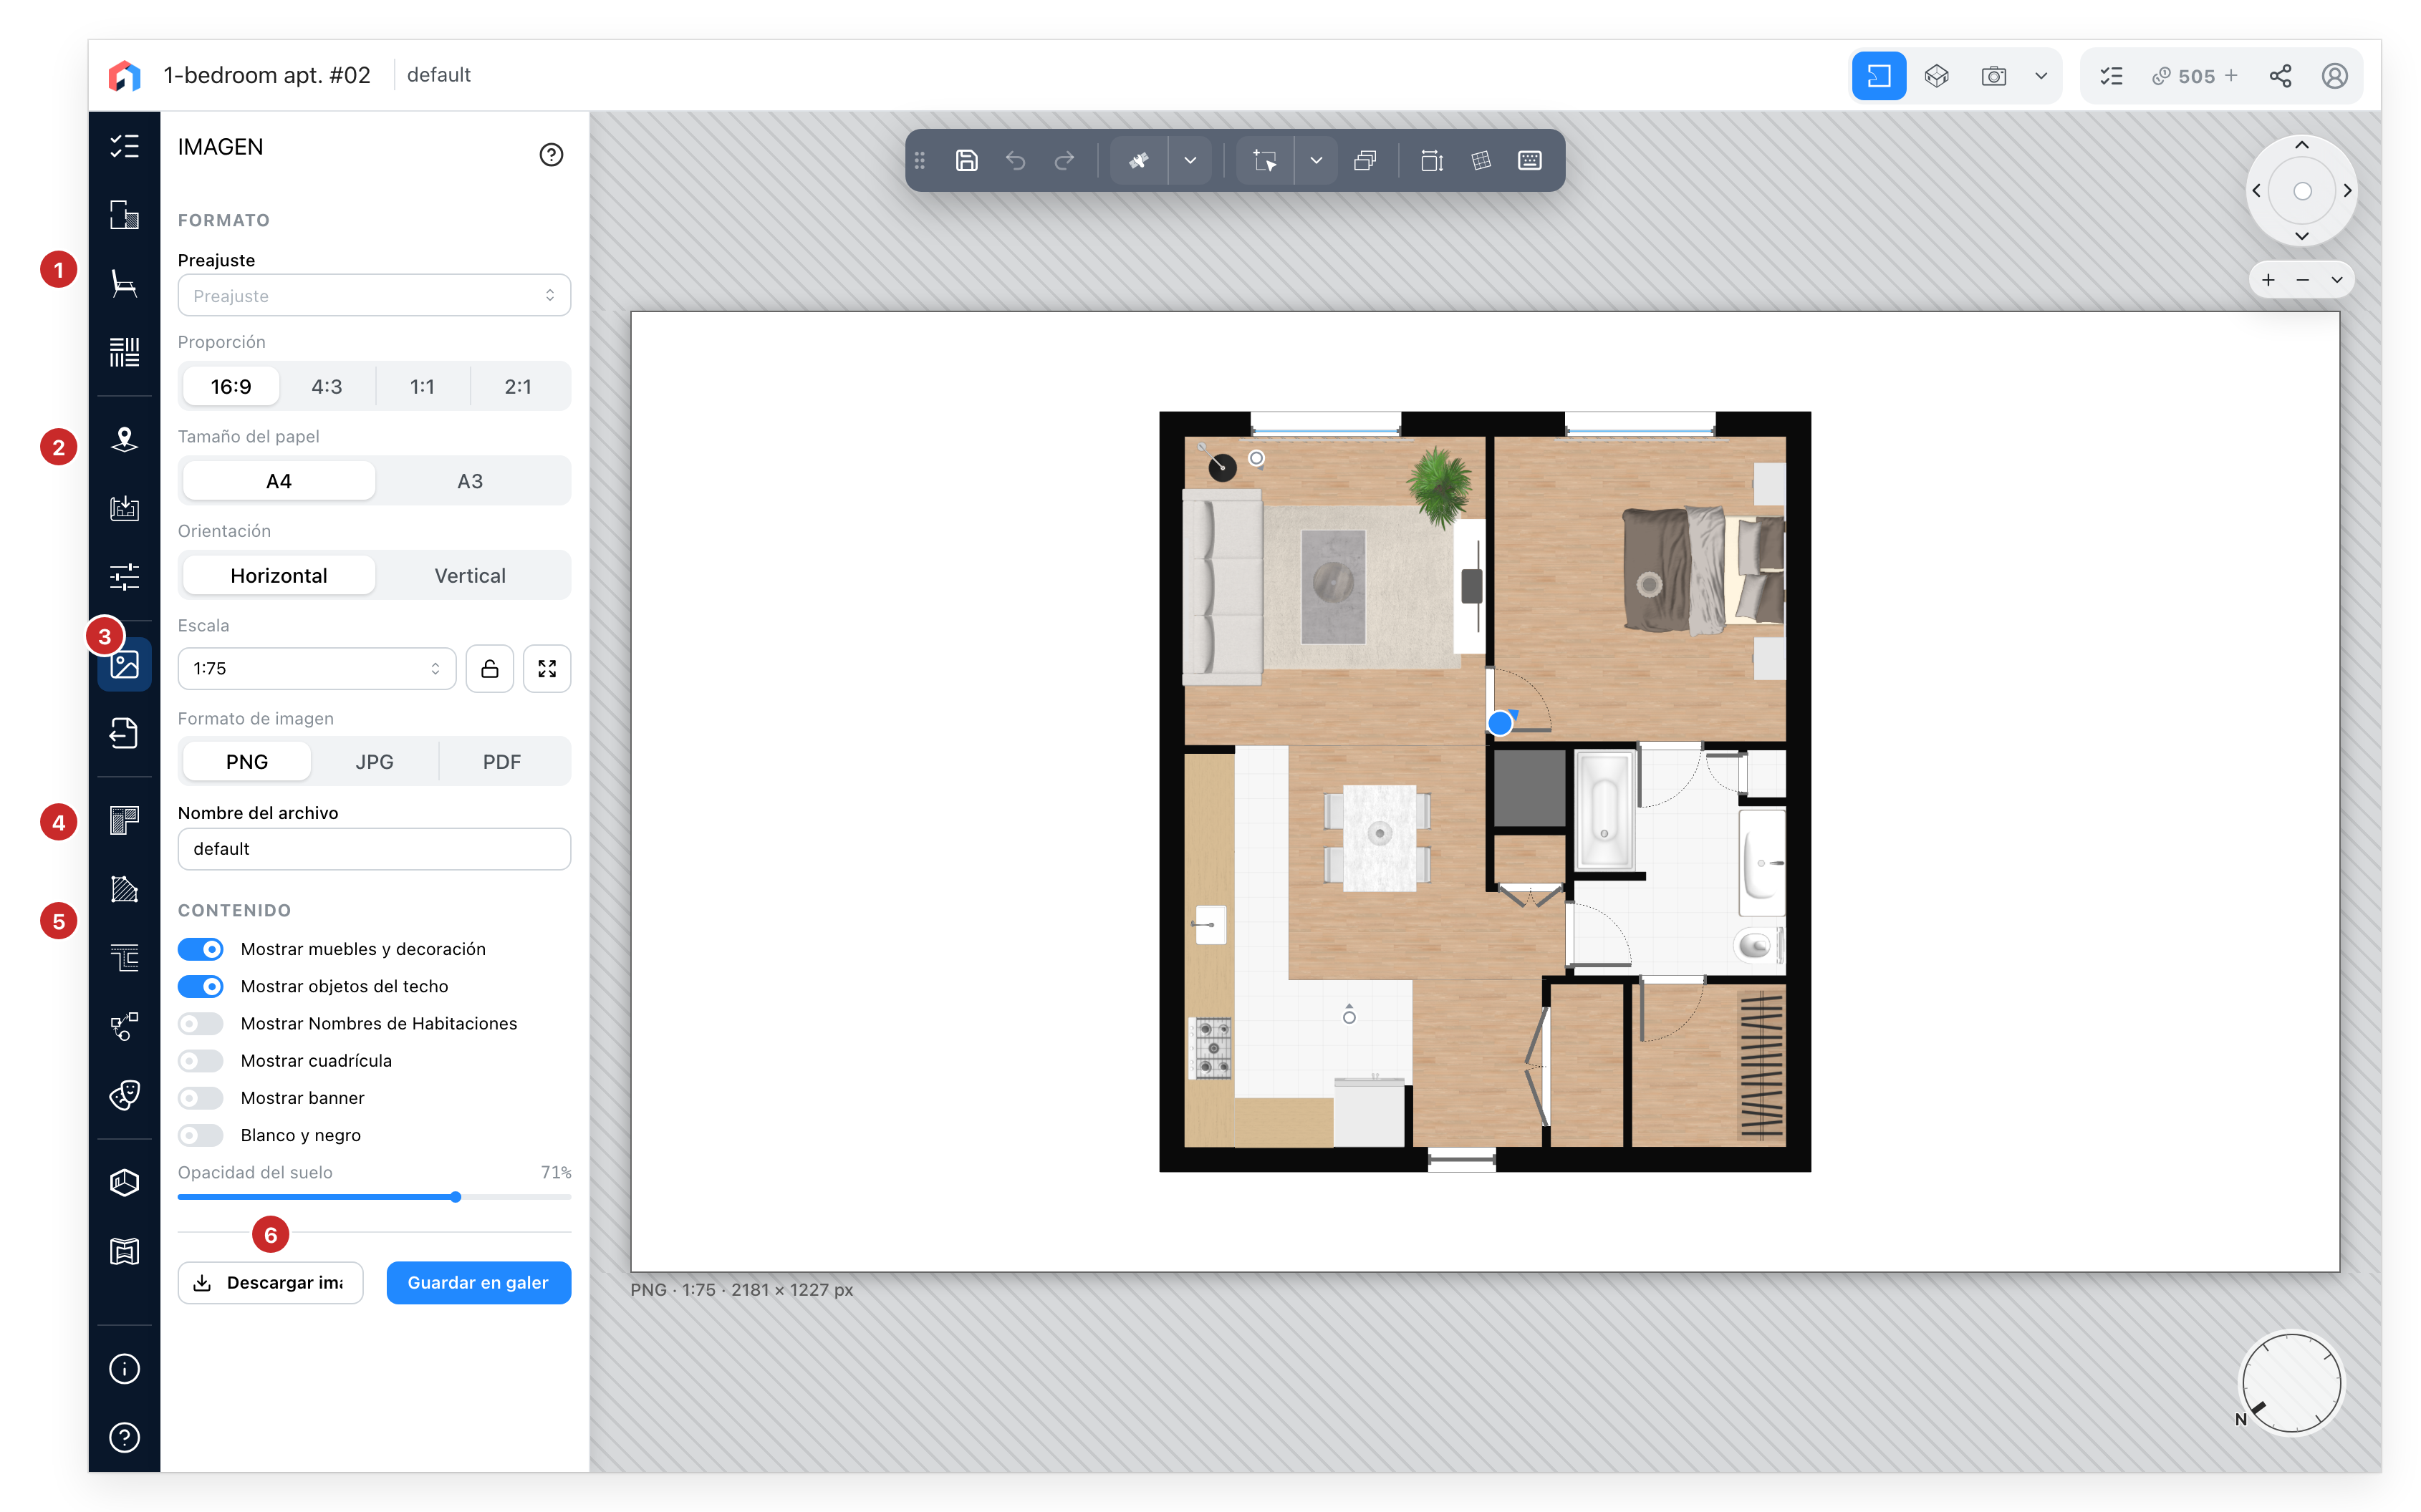Open the user account icon
This screenshot has width=2421, height=1512.
click(2334, 76)
